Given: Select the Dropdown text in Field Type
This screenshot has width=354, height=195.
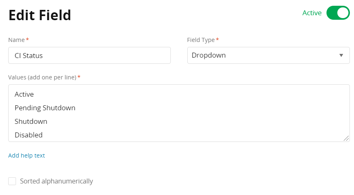Looking at the screenshot, I should tap(209, 55).
